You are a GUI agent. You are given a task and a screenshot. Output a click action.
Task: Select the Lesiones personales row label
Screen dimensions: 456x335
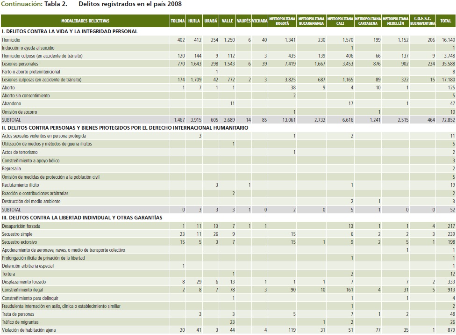click(x=20, y=64)
